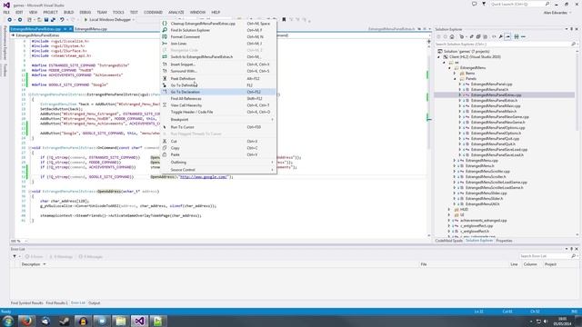Click Solution Explorer Home icon
This screenshot has height=327, width=582.
pyautogui.click(x=452, y=36)
